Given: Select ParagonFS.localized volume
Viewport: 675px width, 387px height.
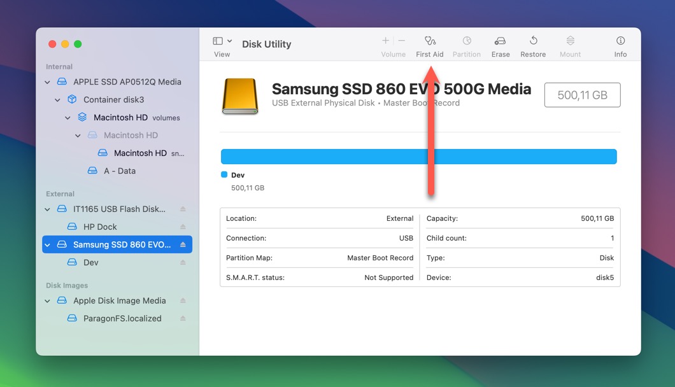Looking at the screenshot, I should 117,318.
